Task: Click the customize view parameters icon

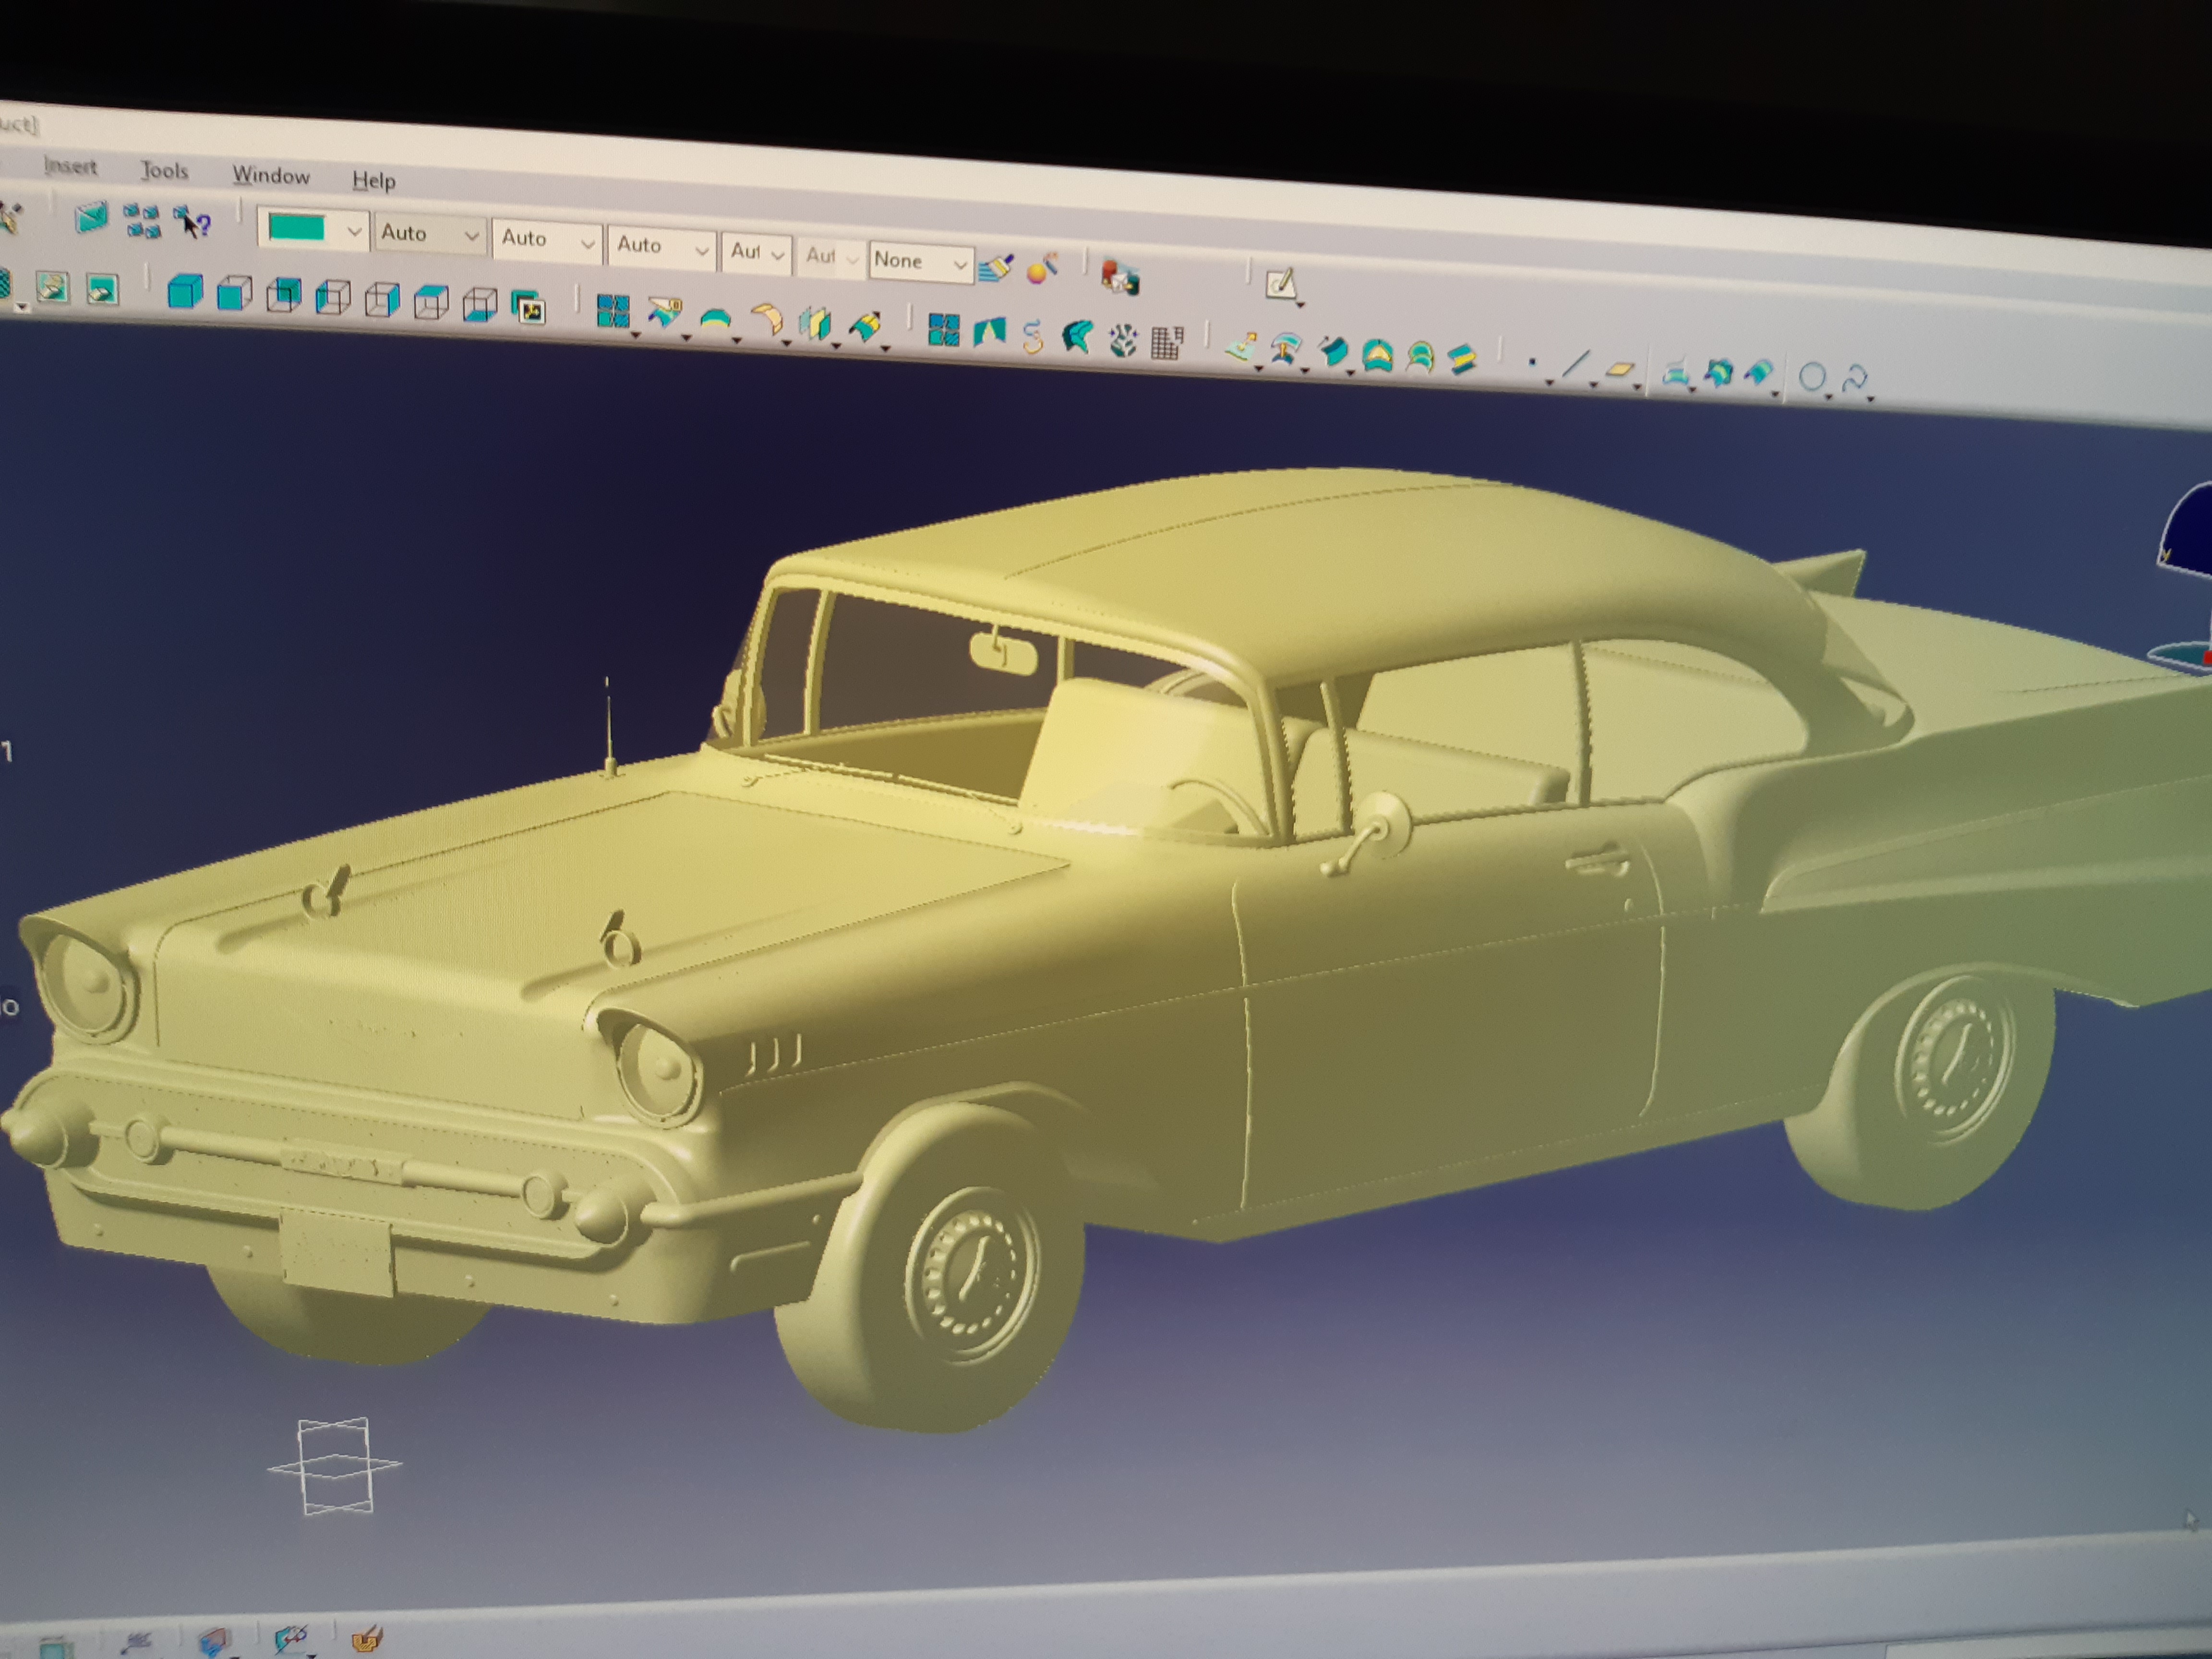Action: [528, 307]
